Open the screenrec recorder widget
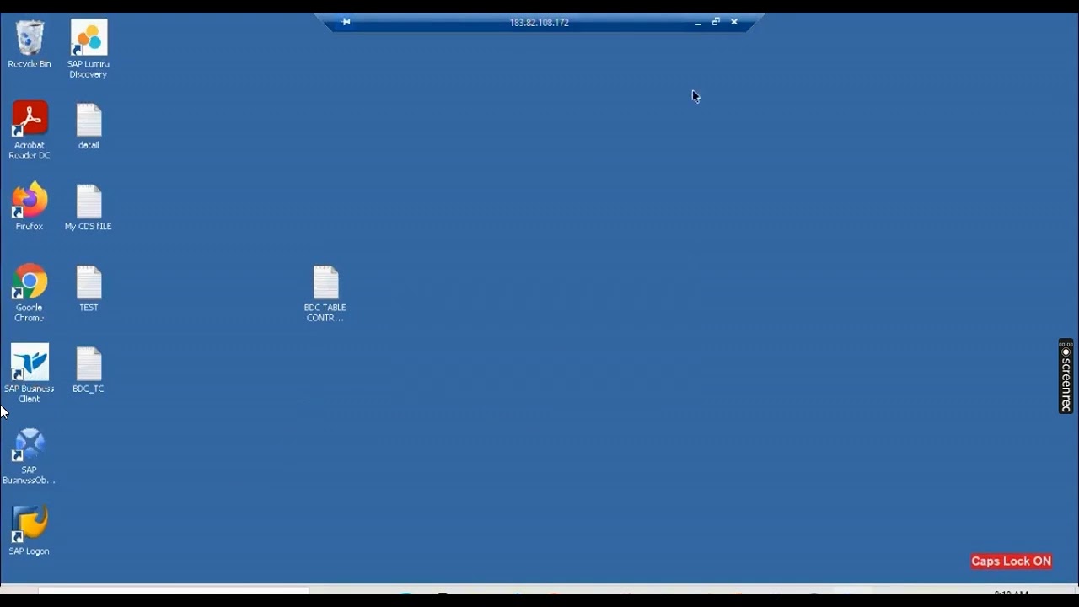The image size is (1079, 607). click(x=1066, y=376)
